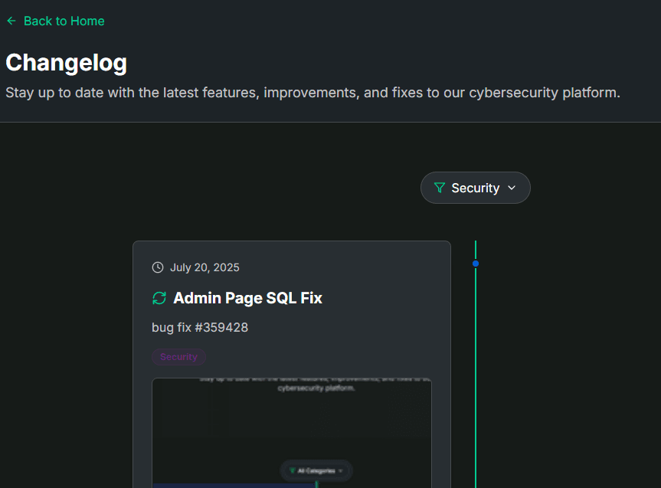
Task: Click the green funnel filter icon
Action: click(x=439, y=188)
